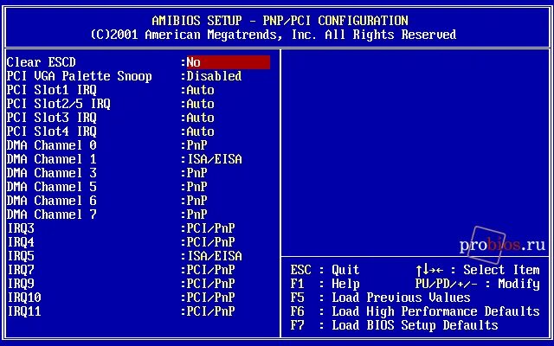Click the arrow keys Select Item hint
Image resolution: width=554 pixels, height=346 pixels.
pyautogui.click(x=478, y=270)
